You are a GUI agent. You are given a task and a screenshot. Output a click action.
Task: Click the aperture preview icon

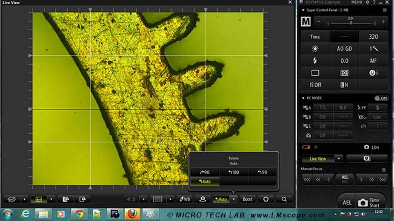coord(265,199)
